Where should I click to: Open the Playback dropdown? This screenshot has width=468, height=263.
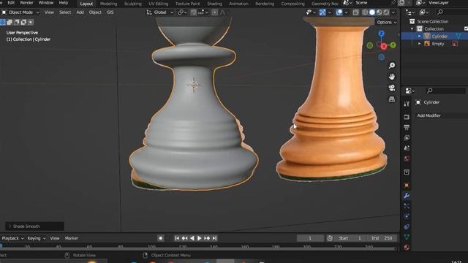click(x=12, y=238)
